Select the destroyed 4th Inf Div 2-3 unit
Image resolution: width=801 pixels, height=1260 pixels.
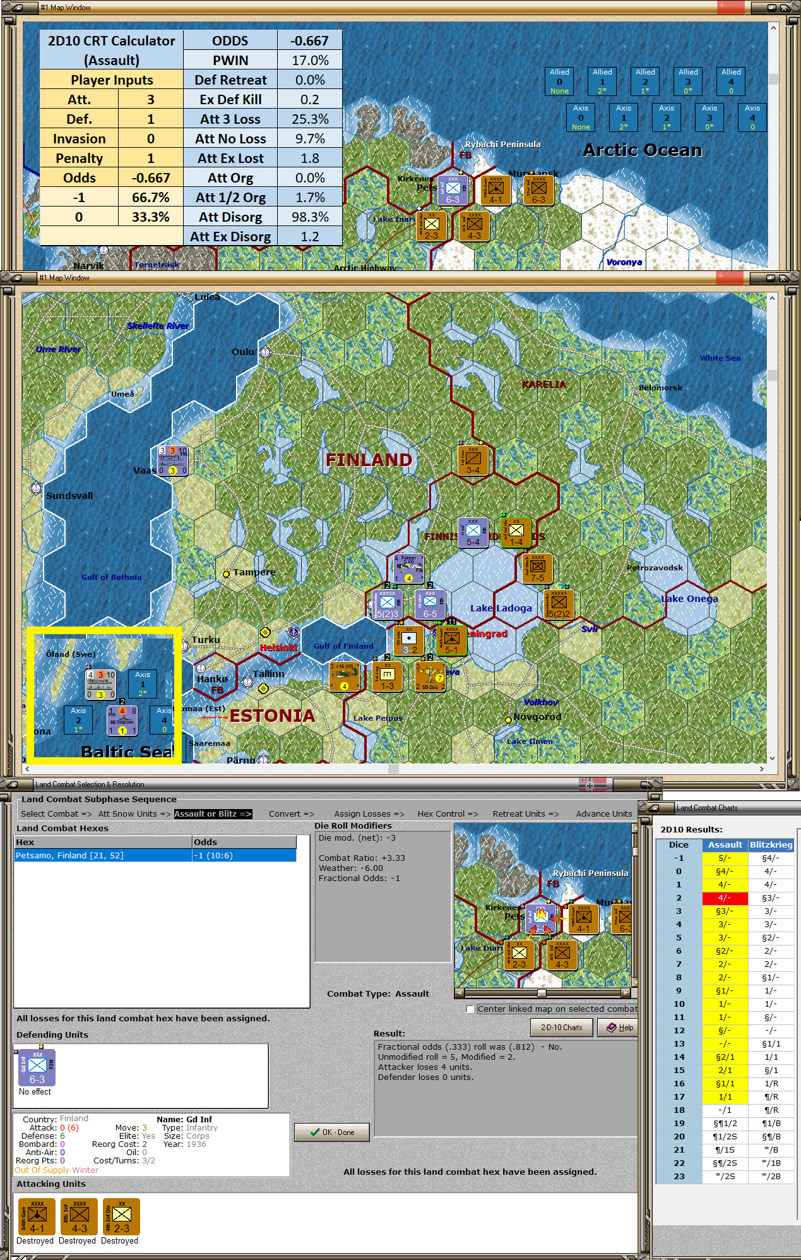tap(121, 1216)
